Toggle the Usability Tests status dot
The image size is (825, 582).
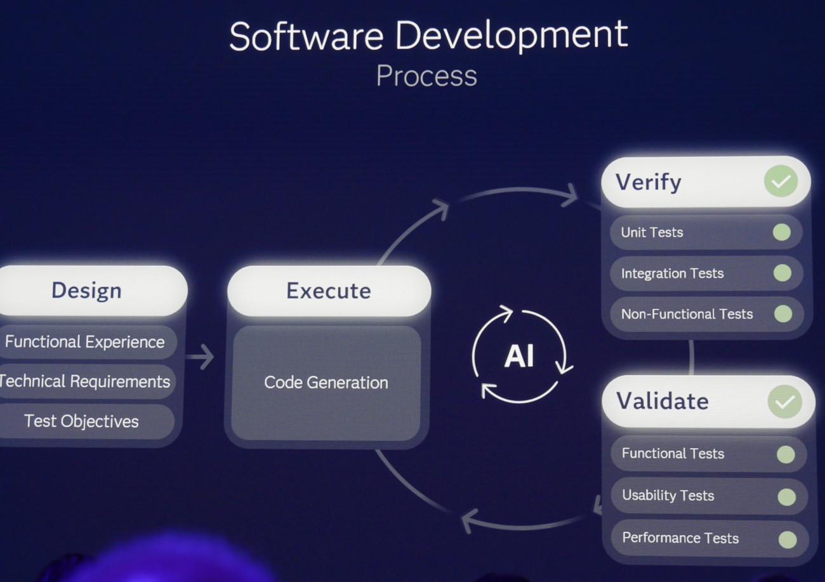pos(786,497)
